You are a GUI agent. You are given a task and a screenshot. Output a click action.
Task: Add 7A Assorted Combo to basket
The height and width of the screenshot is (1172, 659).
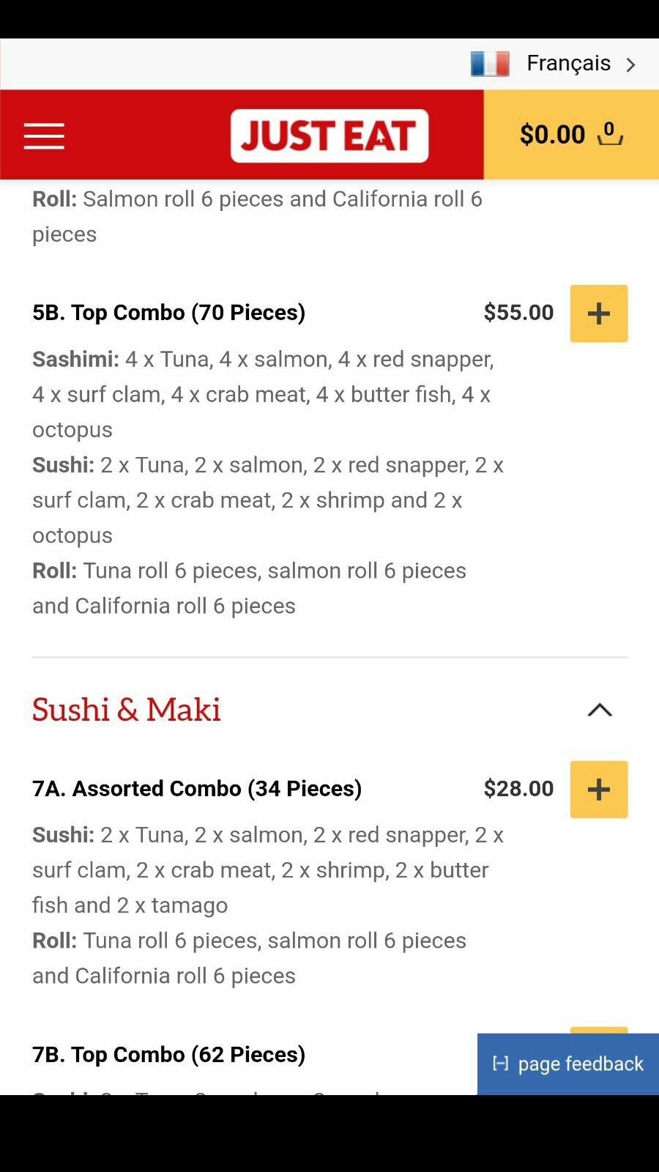click(598, 790)
